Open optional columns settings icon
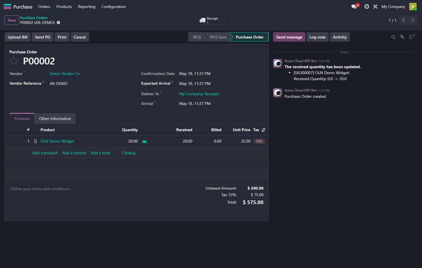The height and width of the screenshot is (268, 422). [263, 130]
